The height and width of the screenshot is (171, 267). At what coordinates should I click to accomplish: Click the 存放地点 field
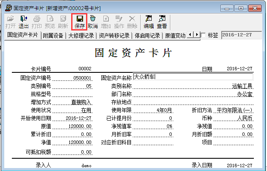[x=193, y=102]
